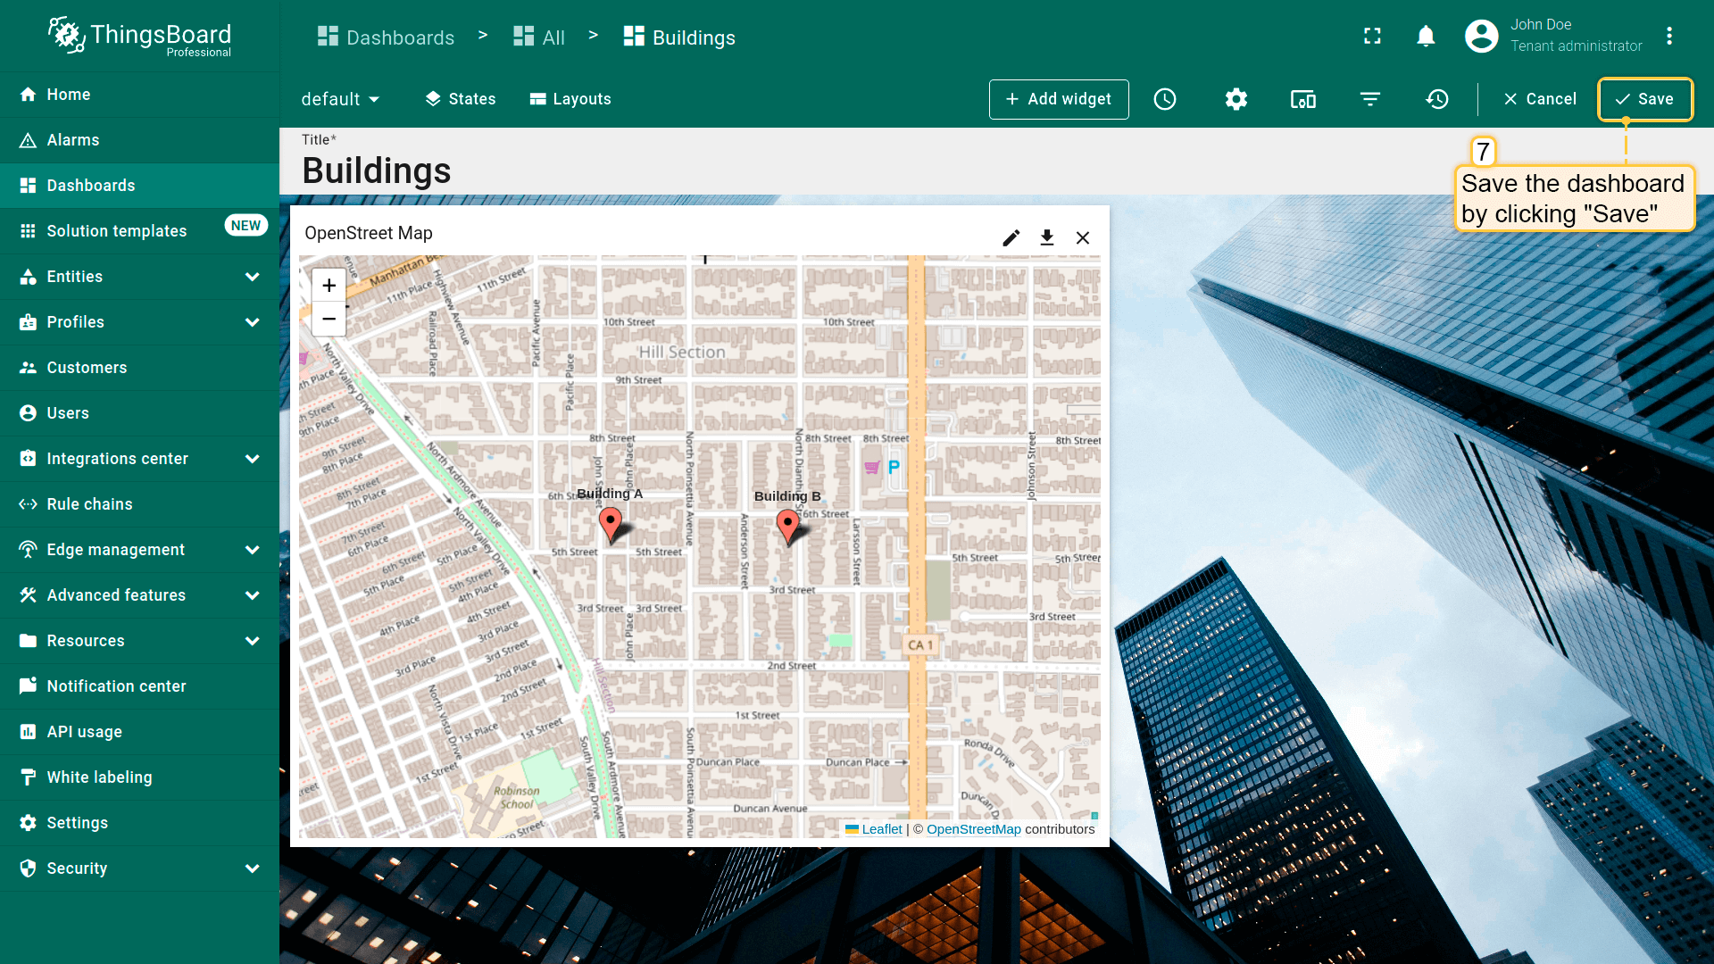Click the manage entity aliases icon
The height and width of the screenshot is (964, 1714).
pyautogui.click(x=1302, y=99)
